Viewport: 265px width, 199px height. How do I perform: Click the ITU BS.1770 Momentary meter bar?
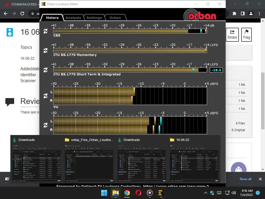[130, 51]
